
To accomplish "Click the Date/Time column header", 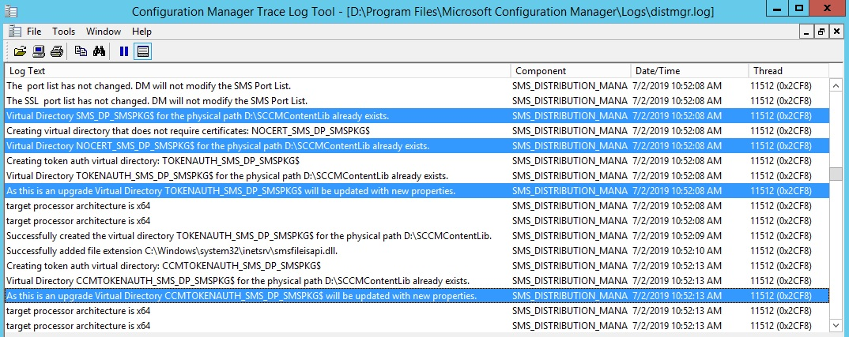I will point(690,71).
